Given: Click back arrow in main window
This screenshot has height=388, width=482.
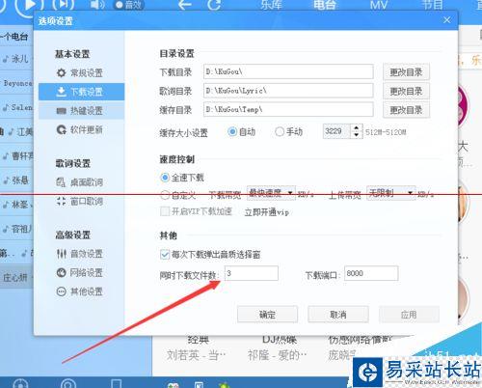Looking at the screenshot, I should click(185, 5).
